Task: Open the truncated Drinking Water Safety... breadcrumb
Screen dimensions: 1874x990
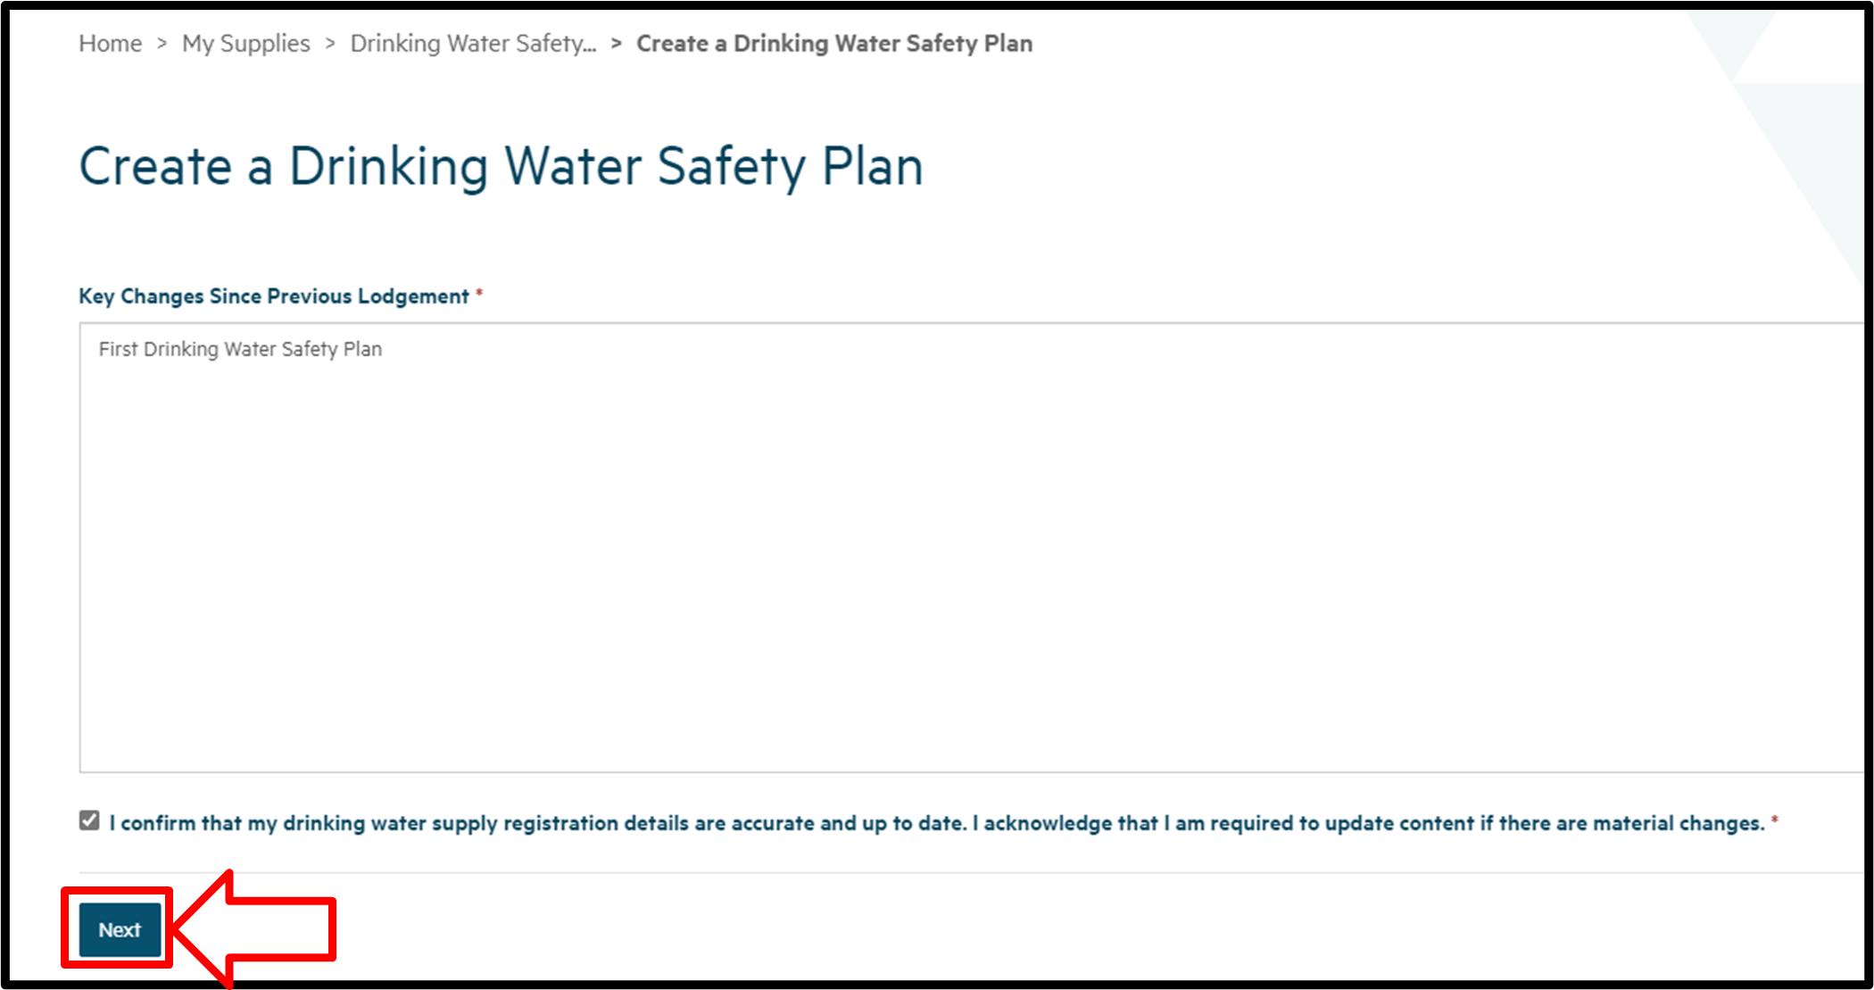Action: click(x=472, y=44)
